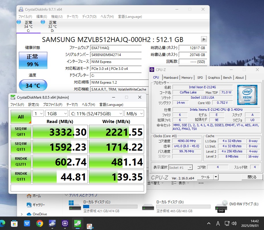264x230 pixels.
Task: Collapse the デバイスとドライブ group chevron
Action: [66, 195]
